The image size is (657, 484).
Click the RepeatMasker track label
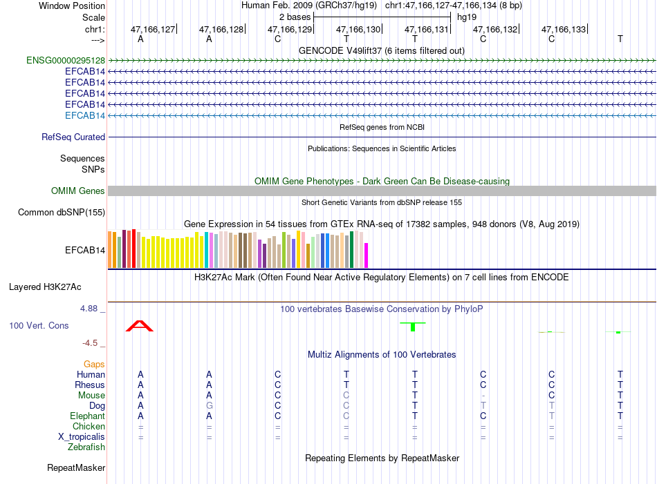[x=76, y=467]
